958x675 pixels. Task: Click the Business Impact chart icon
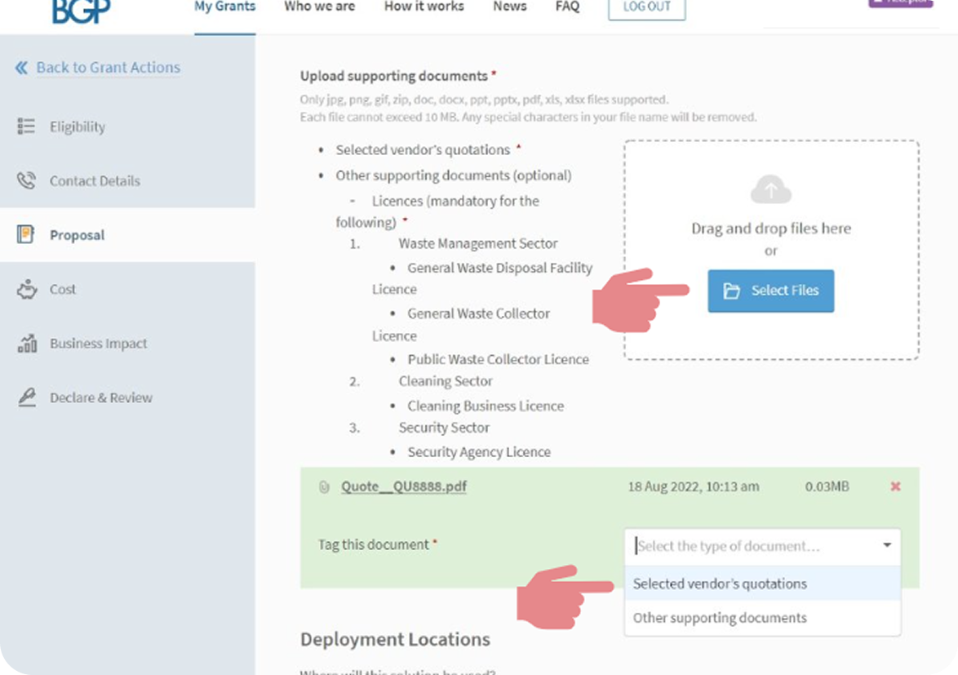26,344
